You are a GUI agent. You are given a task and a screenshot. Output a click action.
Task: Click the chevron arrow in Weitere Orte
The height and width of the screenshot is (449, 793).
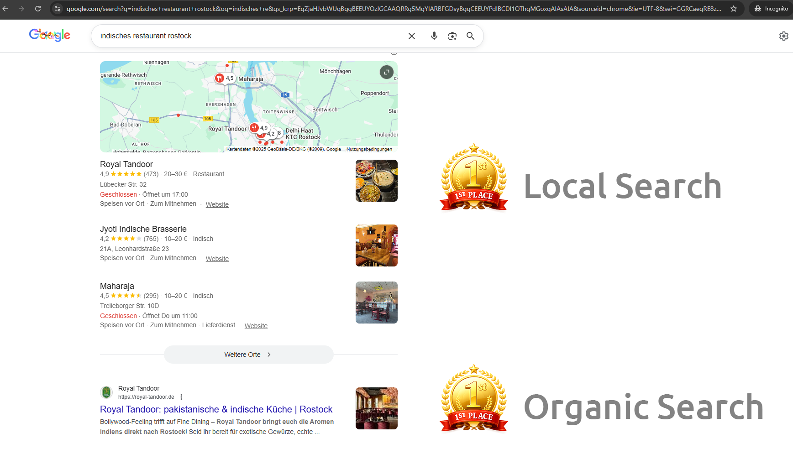pos(269,355)
